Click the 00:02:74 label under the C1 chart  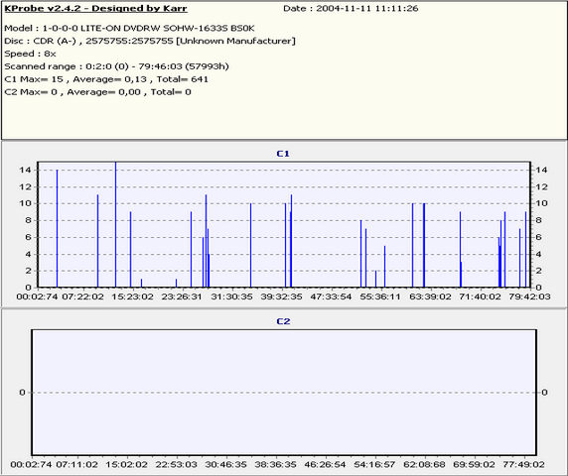click(x=38, y=297)
